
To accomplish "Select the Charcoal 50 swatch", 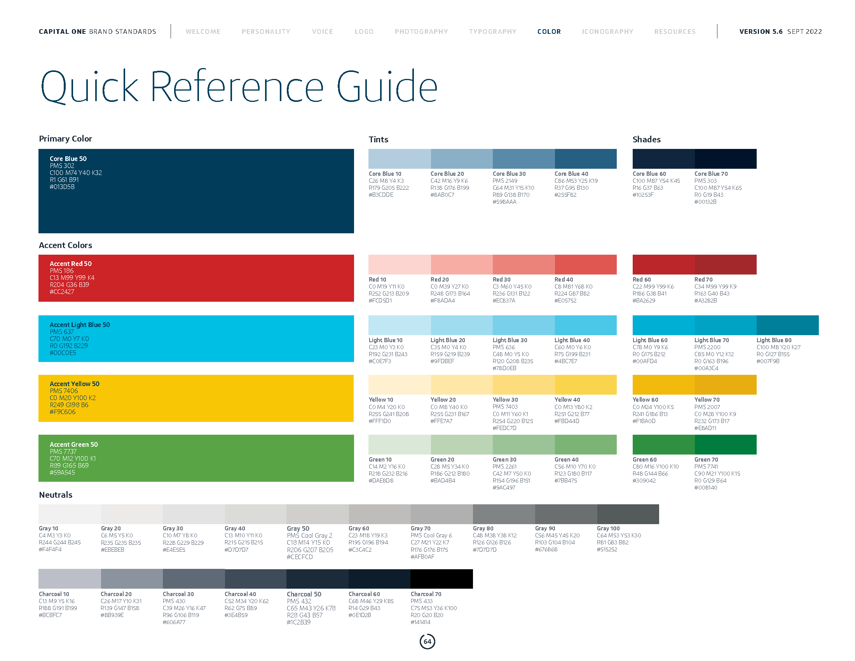I will [x=318, y=579].
